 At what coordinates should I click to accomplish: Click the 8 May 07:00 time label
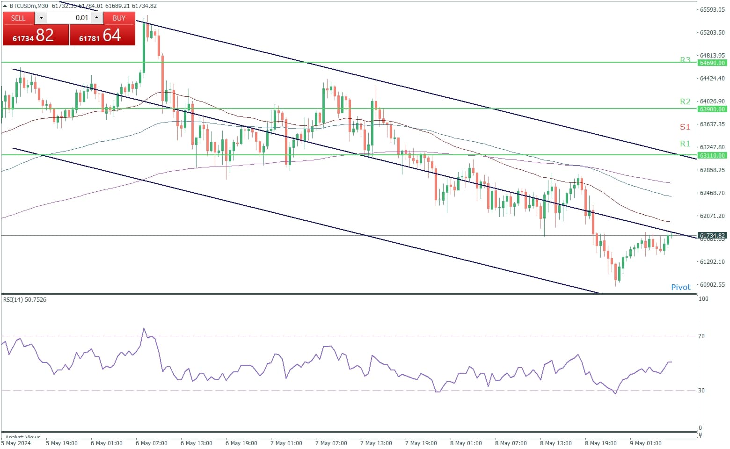point(511,443)
